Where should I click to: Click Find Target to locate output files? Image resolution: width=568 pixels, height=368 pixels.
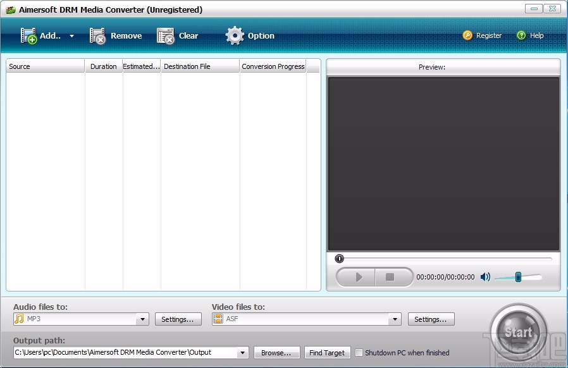click(327, 352)
